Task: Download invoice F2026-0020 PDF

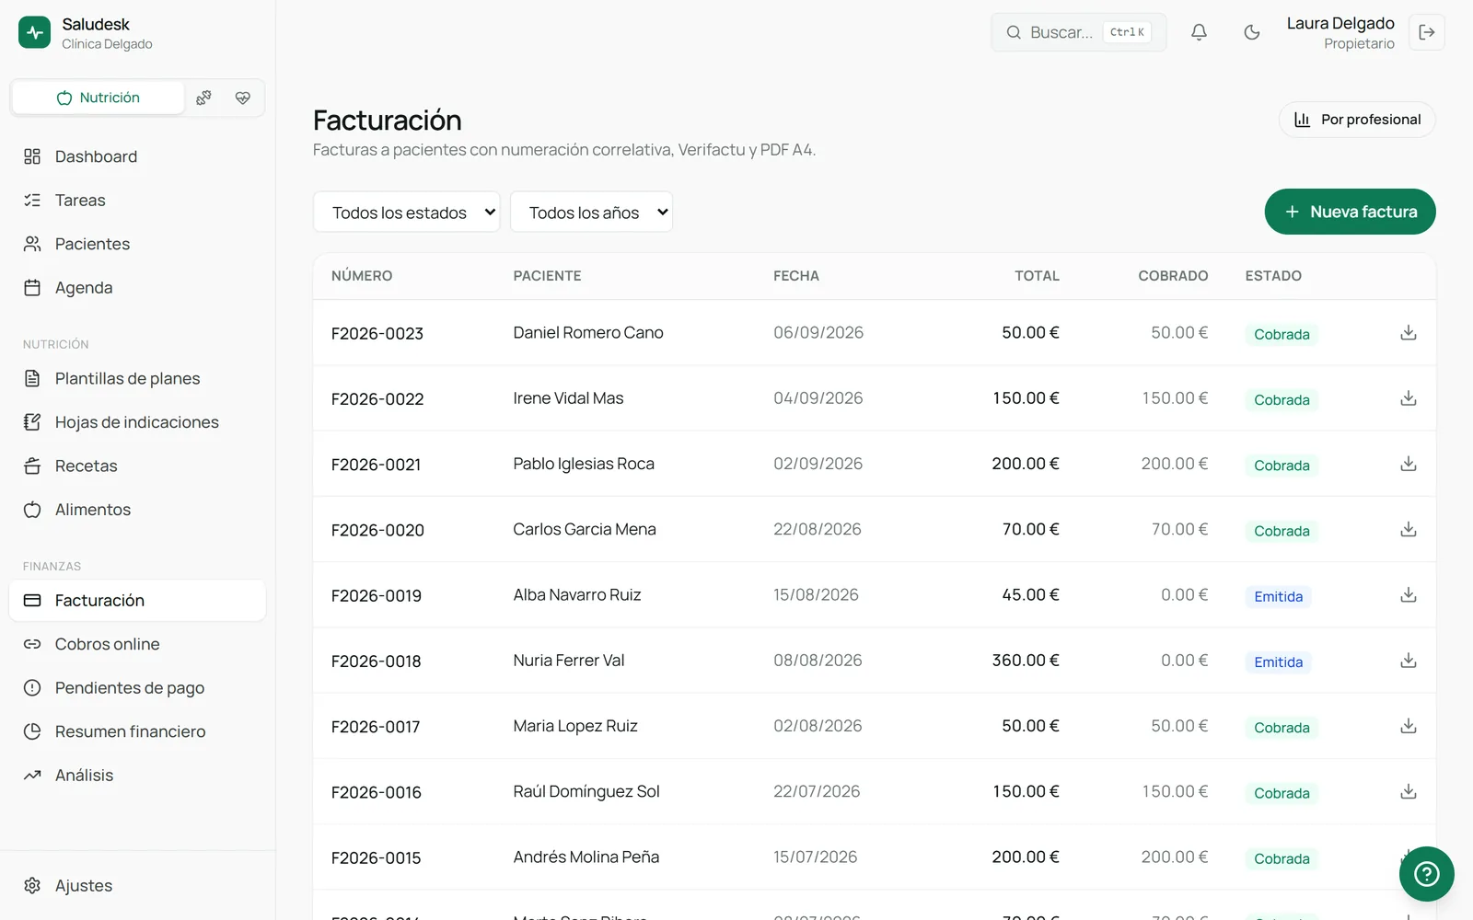Action: coord(1409,529)
